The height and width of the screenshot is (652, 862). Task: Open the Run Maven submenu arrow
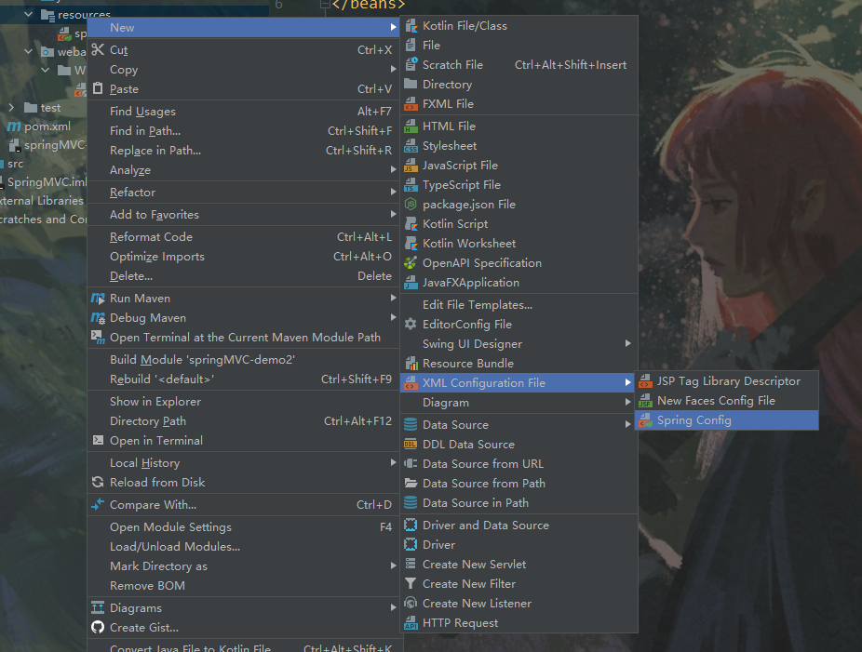pyautogui.click(x=393, y=298)
